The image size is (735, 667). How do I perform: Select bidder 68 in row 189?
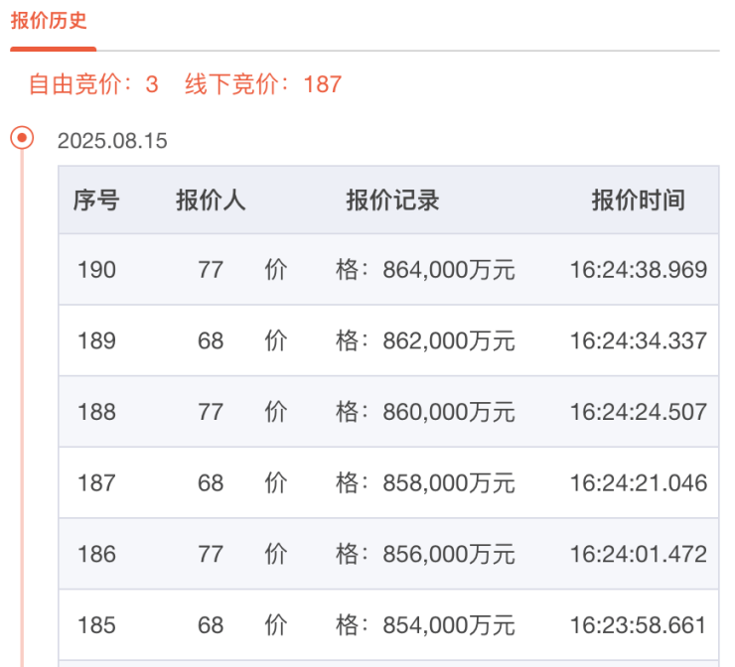tap(211, 341)
